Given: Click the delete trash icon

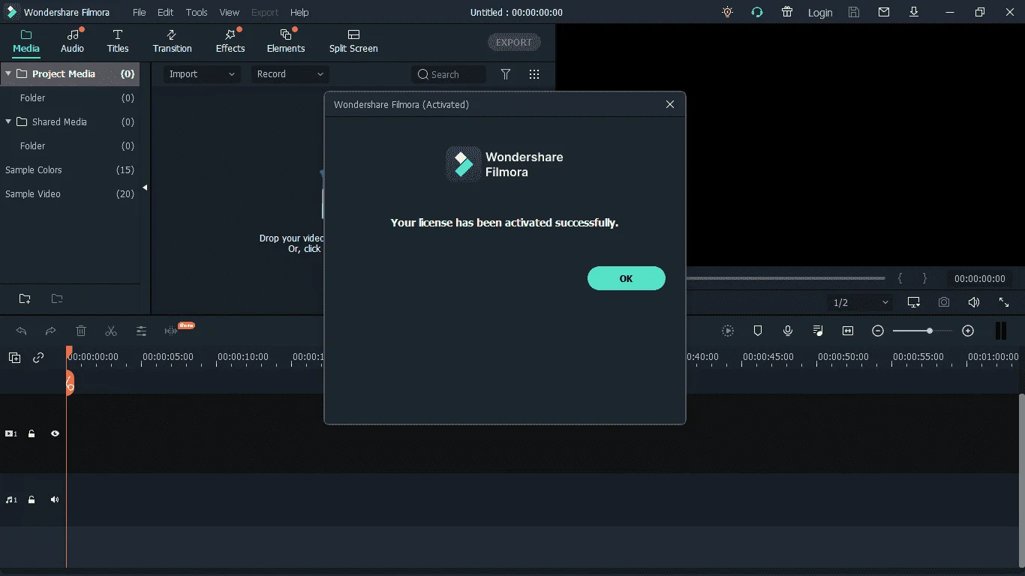Looking at the screenshot, I should [x=81, y=331].
